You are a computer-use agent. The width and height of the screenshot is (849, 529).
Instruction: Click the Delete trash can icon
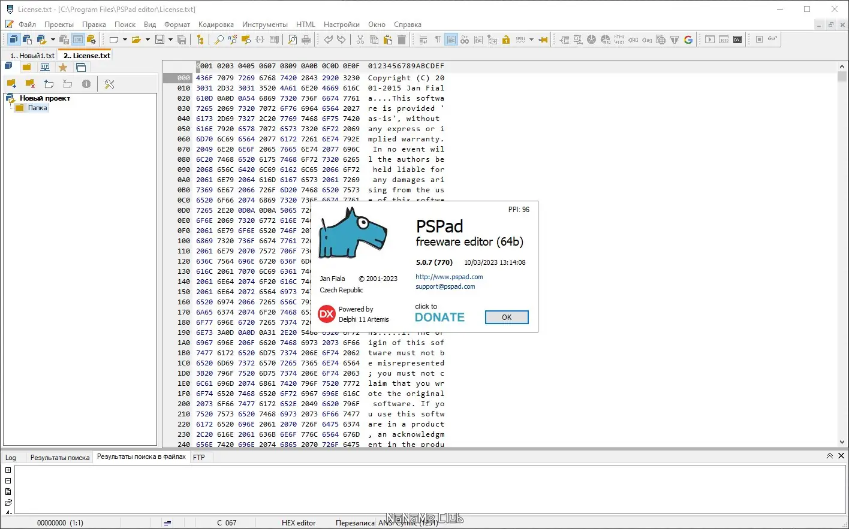point(402,40)
